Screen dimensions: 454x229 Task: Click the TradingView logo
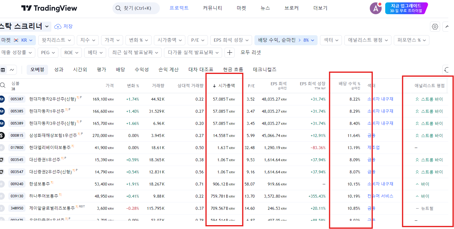49,8
